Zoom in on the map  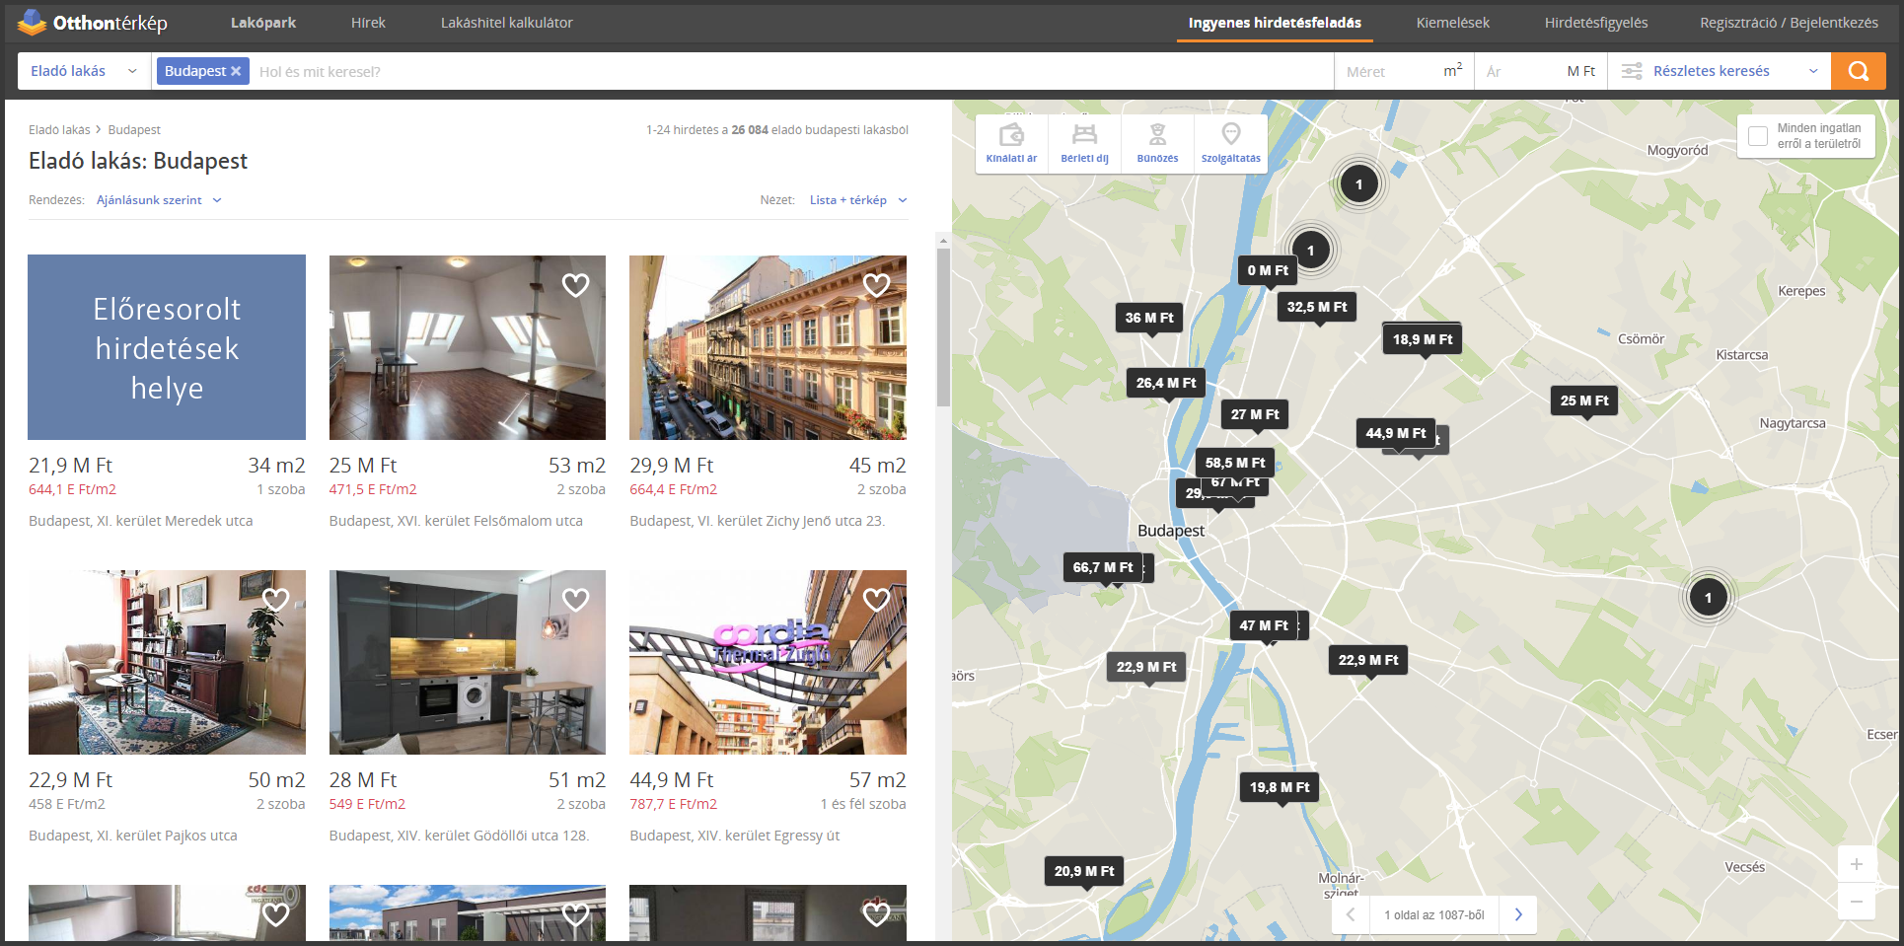(x=1856, y=864)
